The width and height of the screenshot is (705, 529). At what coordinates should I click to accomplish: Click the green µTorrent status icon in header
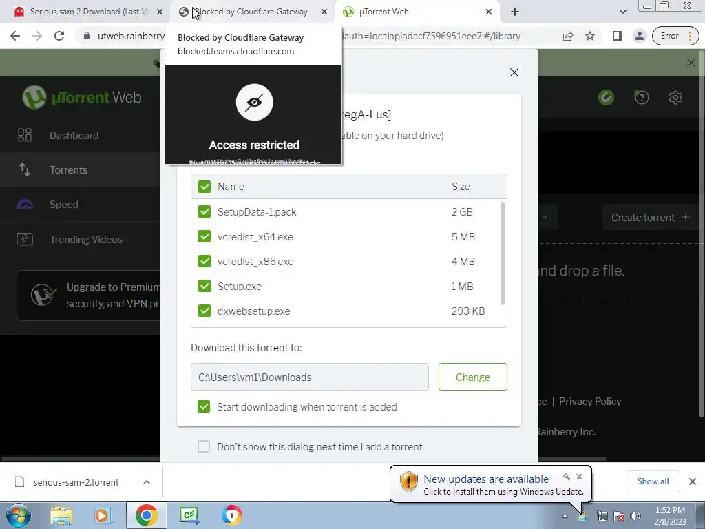tap(606, 97)
